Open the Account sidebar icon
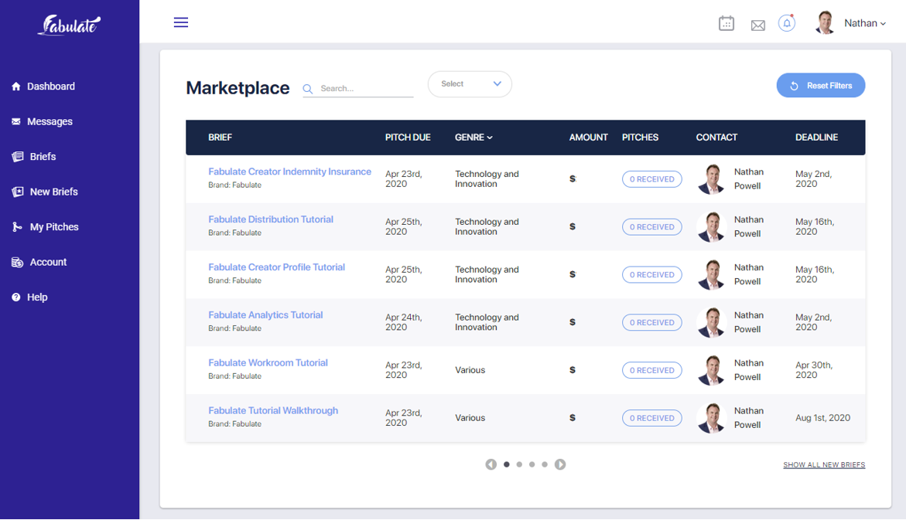This screenshot has width=906, height=520. click(x=15, y=262)
